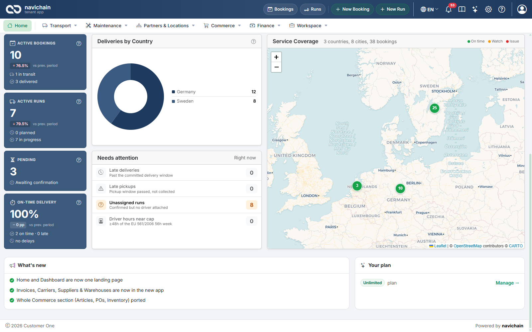This screenshot has height=332, width=532.
Task: Show help for Active Bookings card
Action: (79, 43)
